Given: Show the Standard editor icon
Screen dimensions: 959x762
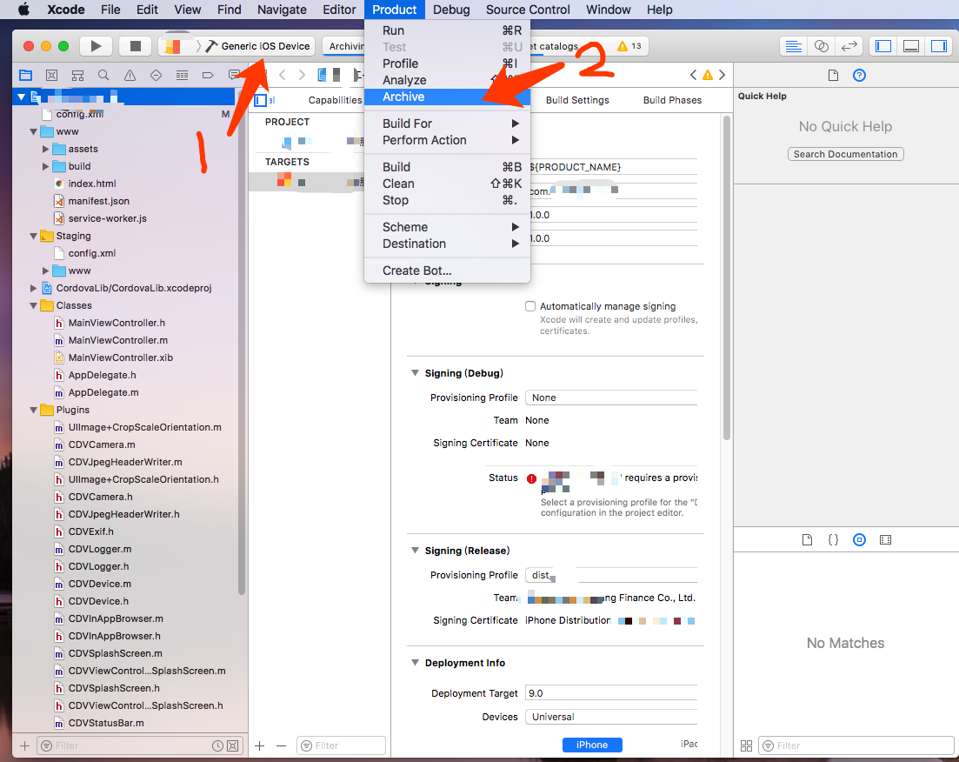Looking at the screenshot, I should [793, 46].
